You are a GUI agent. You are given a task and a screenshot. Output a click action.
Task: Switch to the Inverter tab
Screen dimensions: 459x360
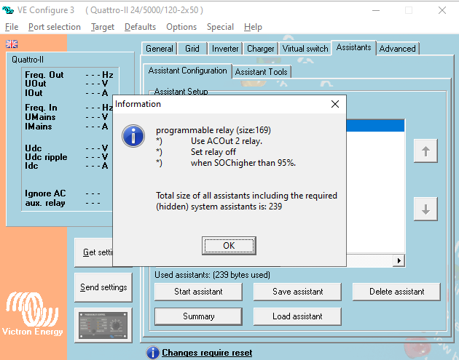point(225,49)
